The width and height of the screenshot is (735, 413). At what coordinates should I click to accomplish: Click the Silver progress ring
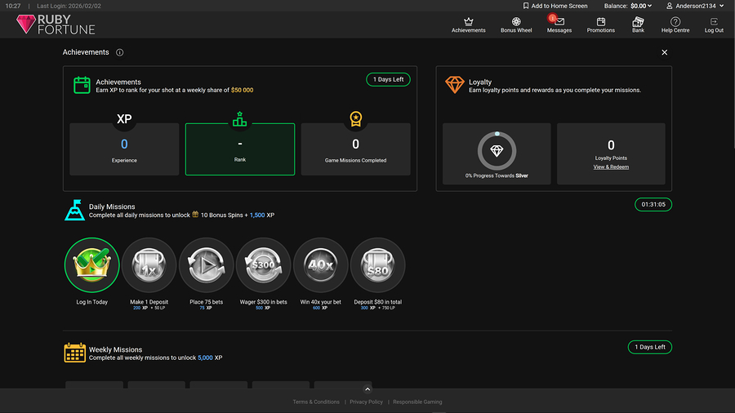[497, 151]
